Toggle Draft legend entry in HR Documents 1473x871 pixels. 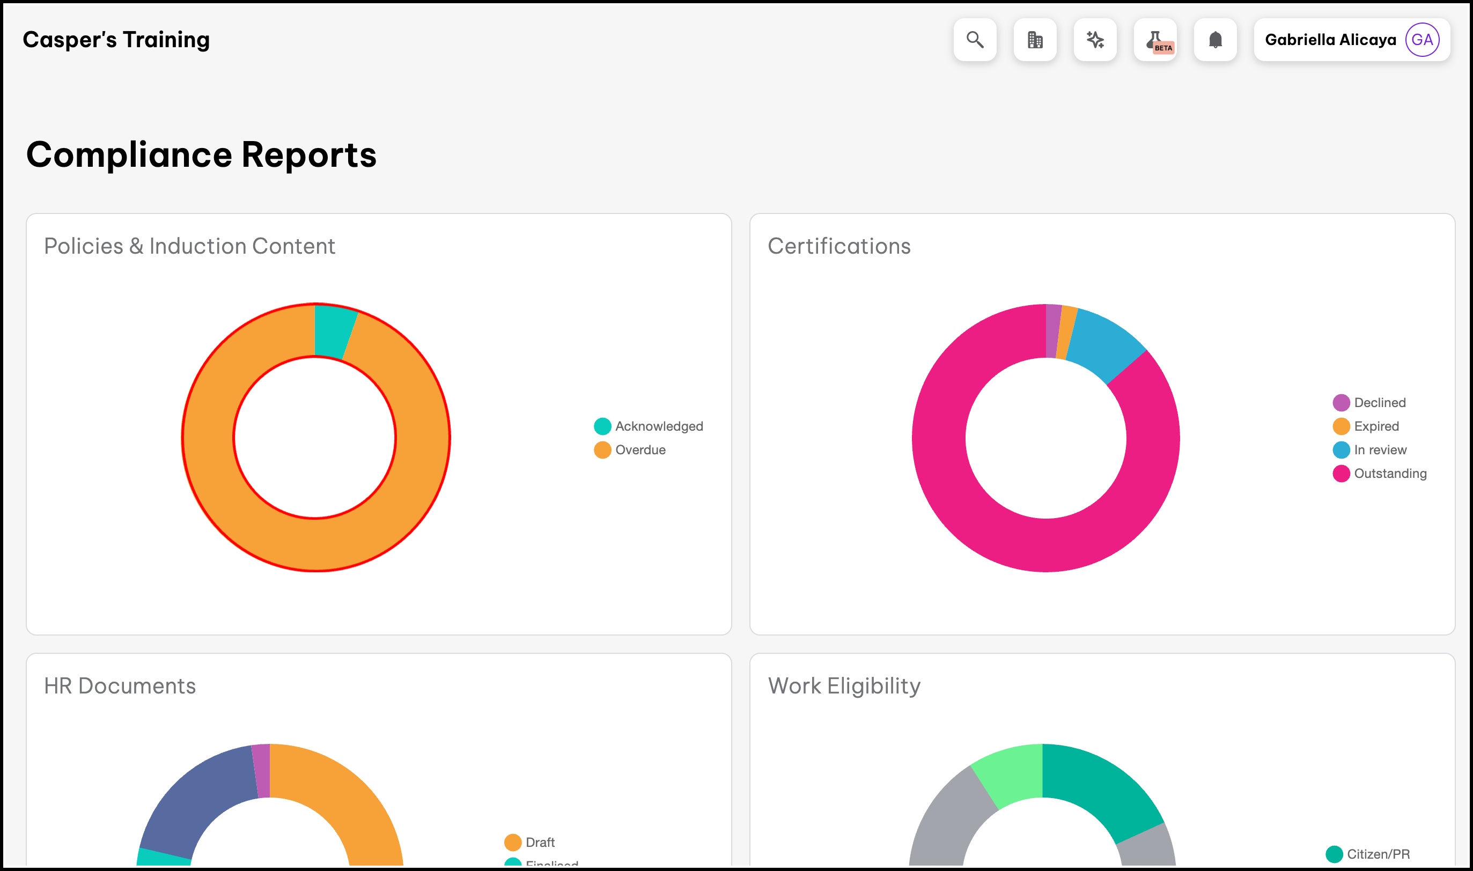[x=529, y=842]
